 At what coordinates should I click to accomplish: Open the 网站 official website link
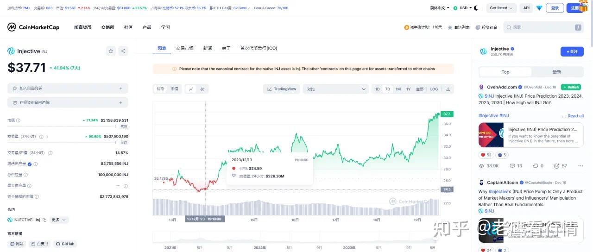tap(16, 244)
